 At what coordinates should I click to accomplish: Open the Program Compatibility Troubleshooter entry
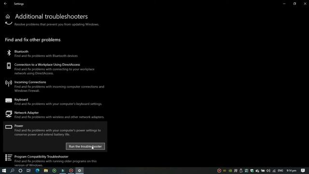click(55, 160)
